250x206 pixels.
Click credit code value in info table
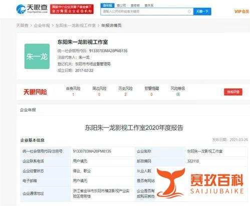point(92,151)
